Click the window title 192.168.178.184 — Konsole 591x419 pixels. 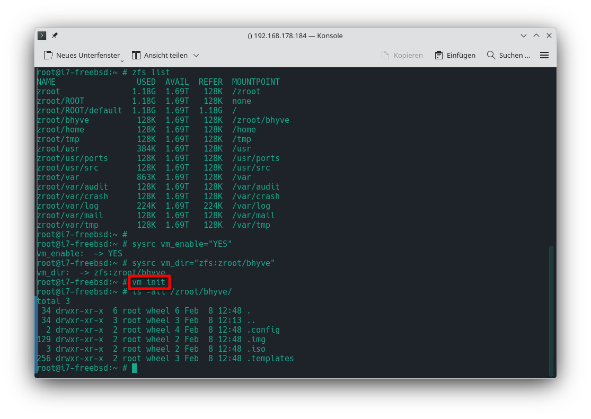[x=295, y=35]
